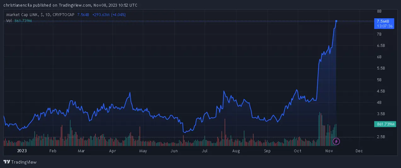Click the +293.63M (+4.04%) change value

pos(109,14)
